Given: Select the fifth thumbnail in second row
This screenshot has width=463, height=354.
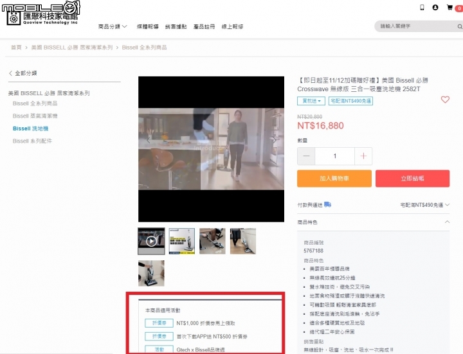Looking at the screenshot, I should [x=151, y=273].
